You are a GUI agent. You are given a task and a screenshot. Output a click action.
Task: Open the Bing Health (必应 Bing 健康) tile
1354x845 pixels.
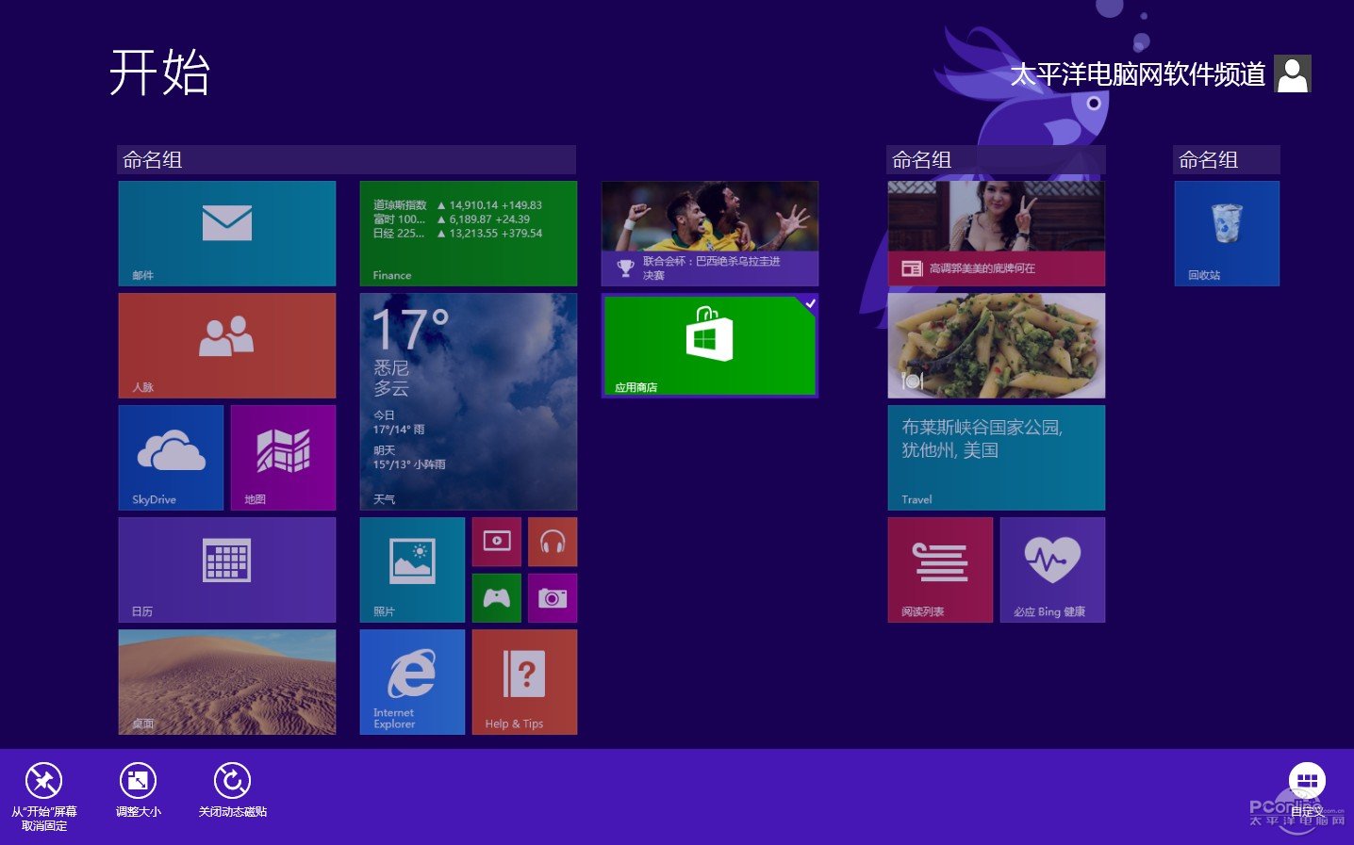pyautogui.click(x=1052, y=570)
